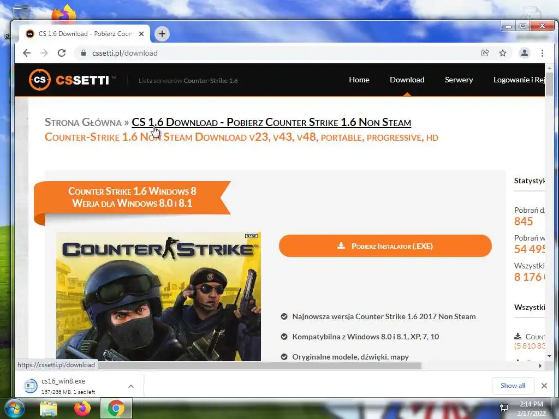The height and width of the screenshot is (419, 559).
Task: Click the browser forward arrow
Action: pos(44,53)
